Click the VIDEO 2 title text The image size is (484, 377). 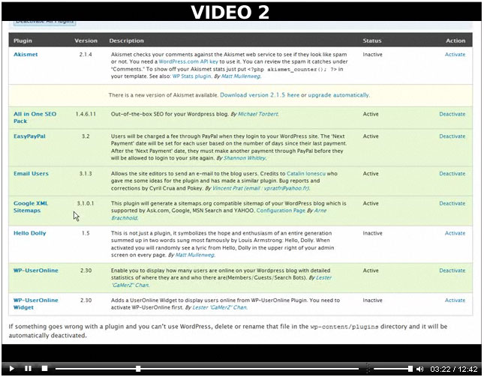click(230, 12)
